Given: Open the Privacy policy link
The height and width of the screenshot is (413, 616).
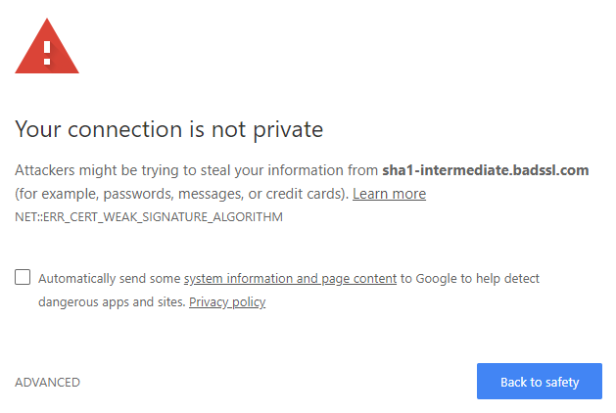Looking at the screenshot, I should pyautogui.click(x=227, y=301).
